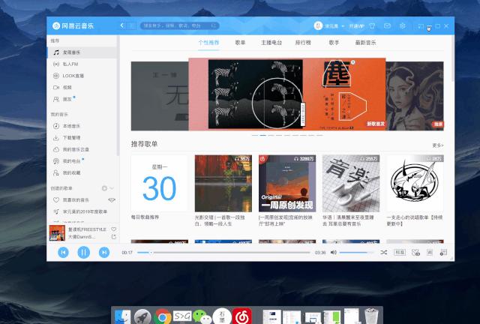Viewport: 480px width, 324px height.
Task: Pause the current song
Action: click(x=83, y=252)
